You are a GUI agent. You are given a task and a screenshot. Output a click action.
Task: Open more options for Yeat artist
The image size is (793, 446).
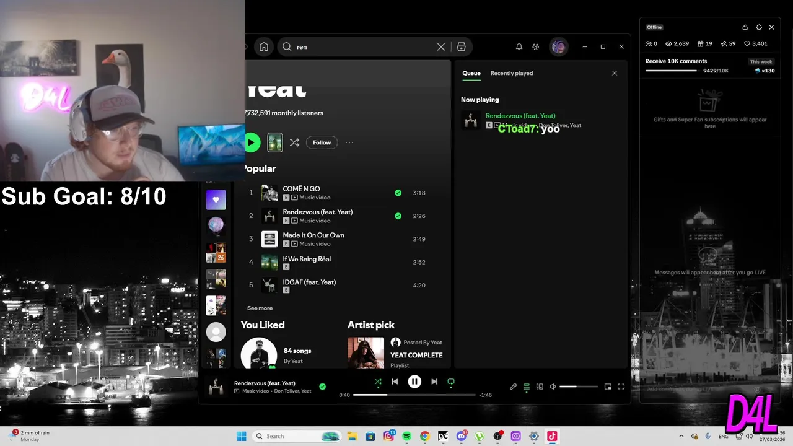(x=349, y=142)
